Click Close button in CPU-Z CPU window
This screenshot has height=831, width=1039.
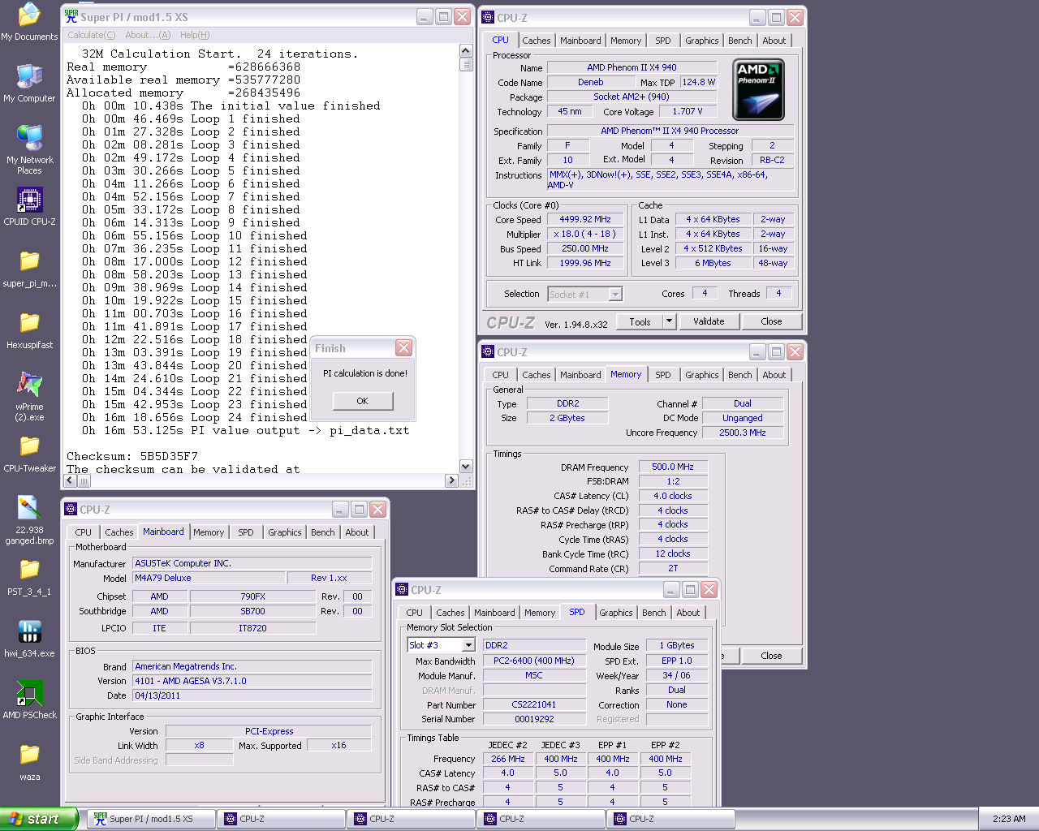pyautogui.click(x=771, y=321)
